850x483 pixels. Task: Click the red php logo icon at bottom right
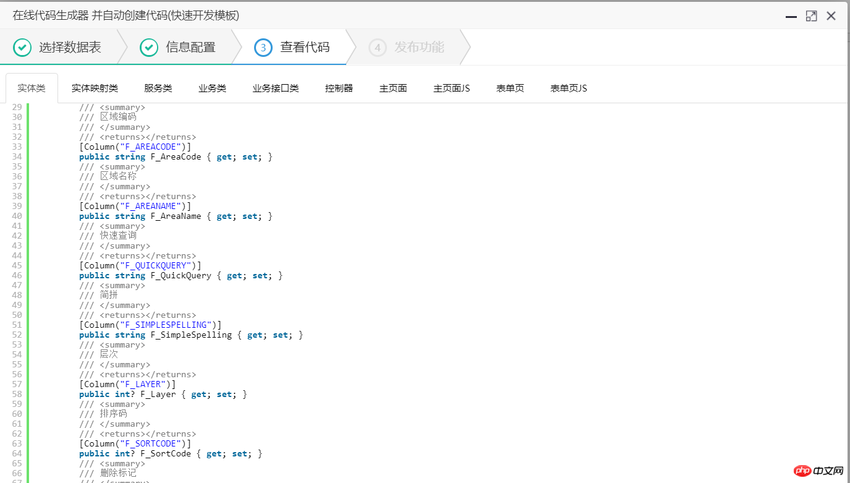tap(802, 471)
